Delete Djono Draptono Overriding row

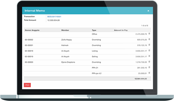click(x=149, y=62)
